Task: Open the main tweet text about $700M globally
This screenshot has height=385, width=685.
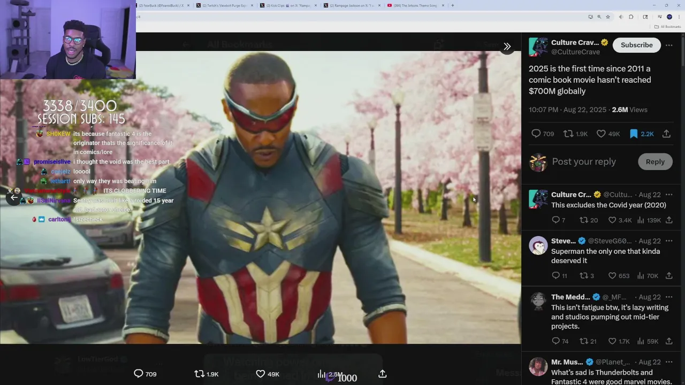Action: [590, 80]
